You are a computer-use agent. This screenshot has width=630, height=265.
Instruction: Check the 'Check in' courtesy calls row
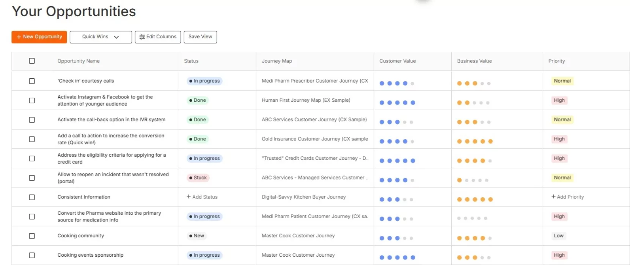coord(32,81)
